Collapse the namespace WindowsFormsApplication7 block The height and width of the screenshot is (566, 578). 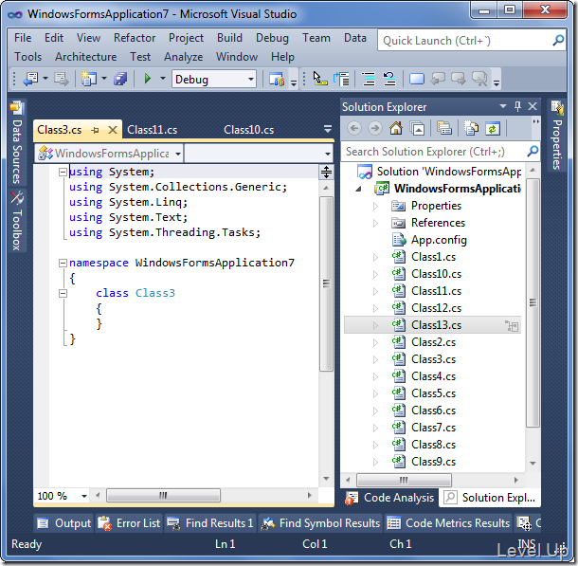click(x=63, y=263)
